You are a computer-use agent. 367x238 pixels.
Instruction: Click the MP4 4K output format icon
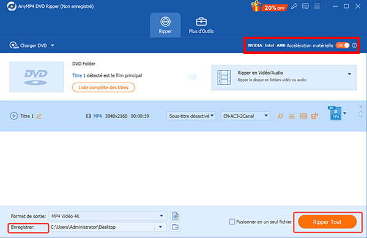point(335,113)
